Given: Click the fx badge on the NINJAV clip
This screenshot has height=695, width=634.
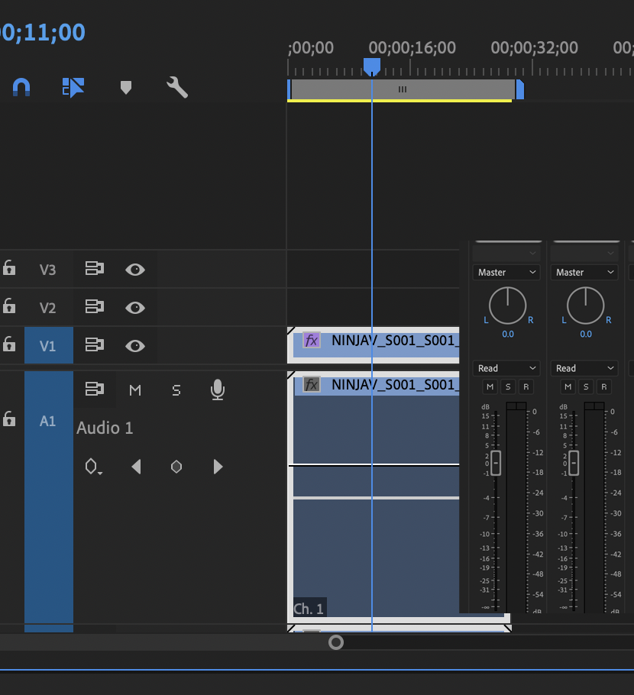Looking at the screenshot, I should 310,341.
